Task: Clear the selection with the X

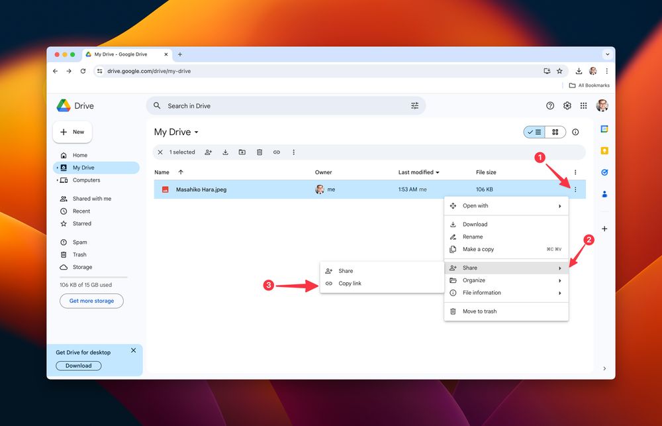Action: pos(160,152)
